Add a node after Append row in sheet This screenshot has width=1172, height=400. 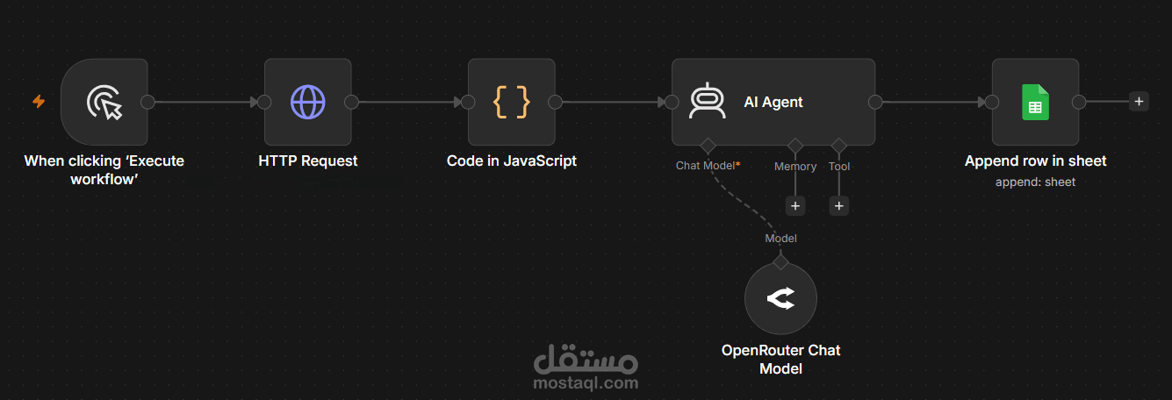tap(1139, 102)
